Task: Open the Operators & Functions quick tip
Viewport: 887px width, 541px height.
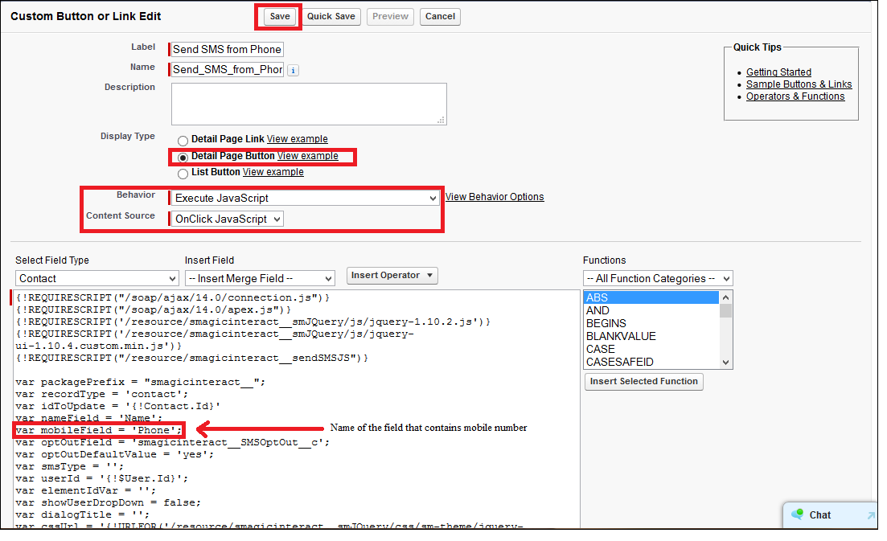Action: point(795,96)
